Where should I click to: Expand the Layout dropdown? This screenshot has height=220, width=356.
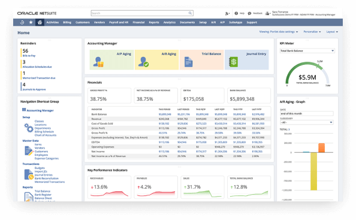[332, 32]
